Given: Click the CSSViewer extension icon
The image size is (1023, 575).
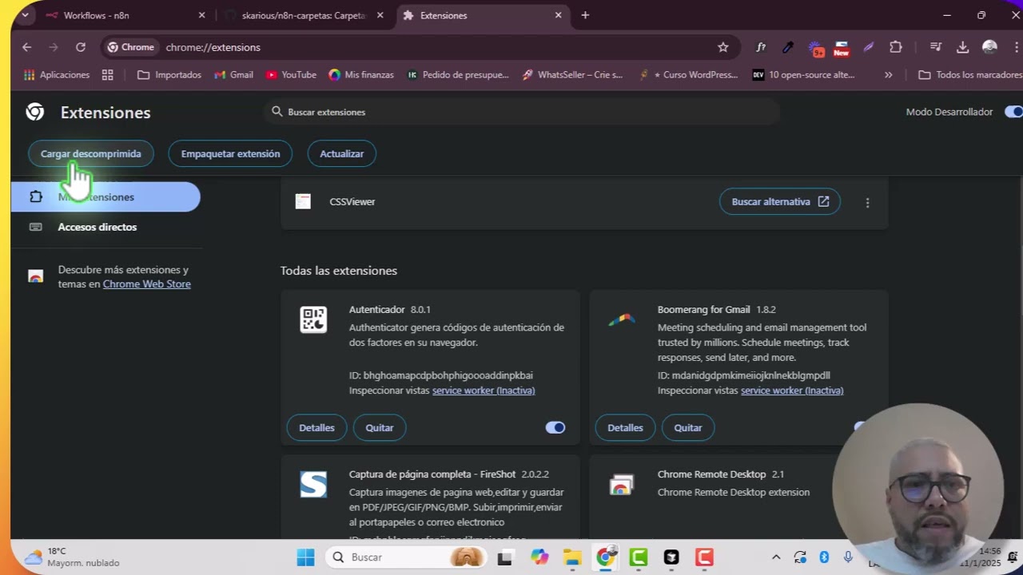Looking at the screenshot, I should (x=303, y=201).
